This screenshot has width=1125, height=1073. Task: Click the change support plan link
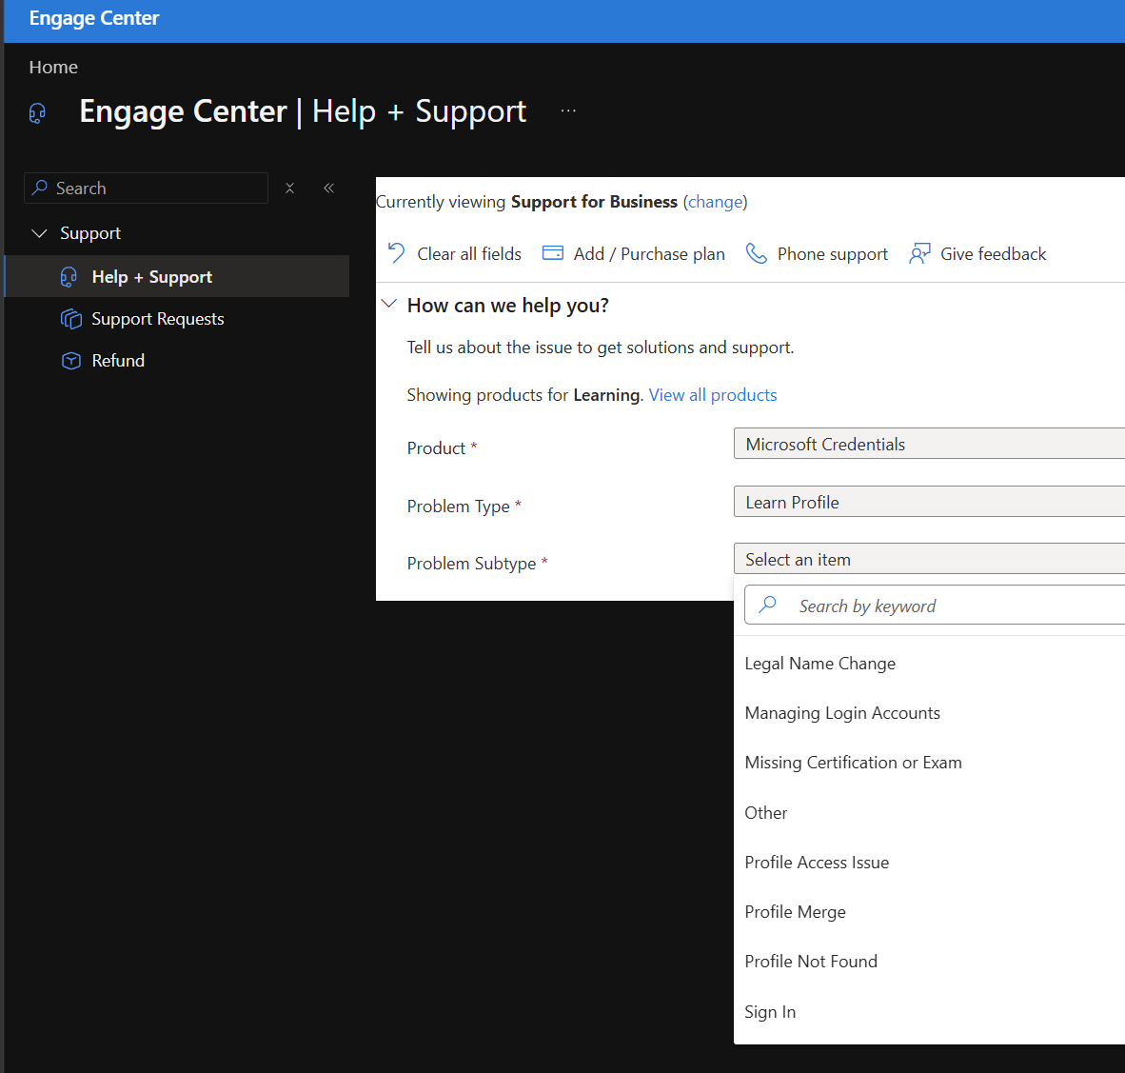(x=716, y=202)
